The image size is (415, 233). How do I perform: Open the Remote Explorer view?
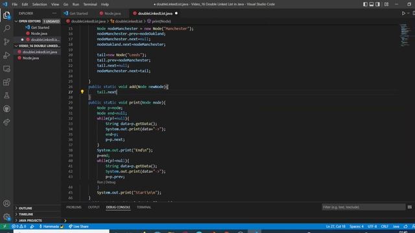(x=6, y=69)
